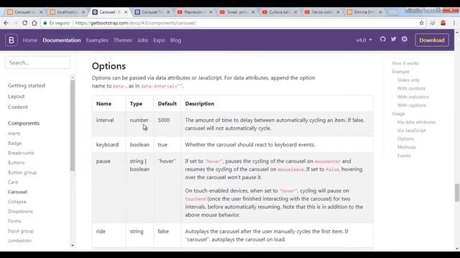Screen dimensions: 460x258
Task: Click the Bootstrap logo icon
Action: tap(11, 40)
